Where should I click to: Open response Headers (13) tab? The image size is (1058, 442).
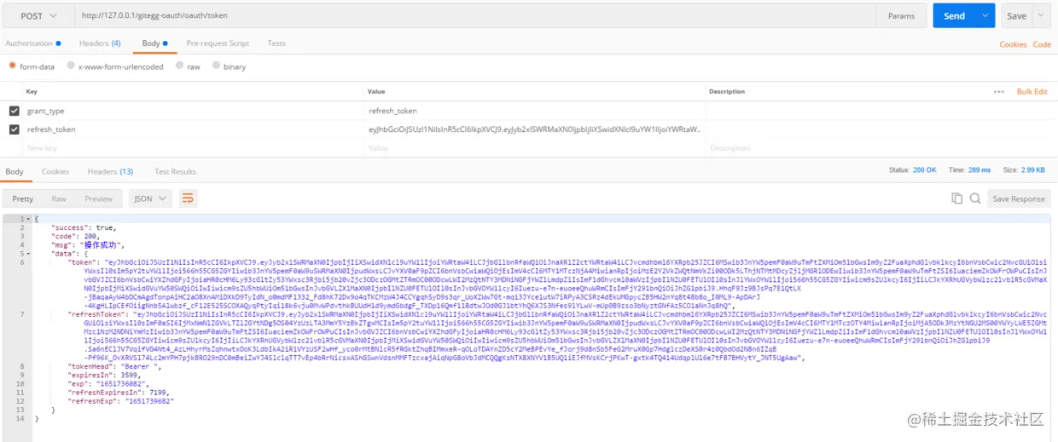[110, 171]
